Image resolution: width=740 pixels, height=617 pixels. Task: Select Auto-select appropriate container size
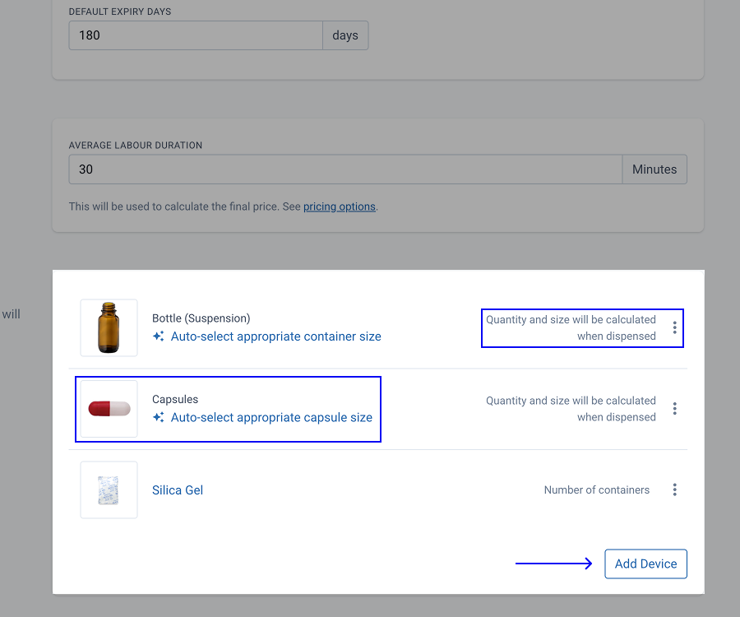[276, 336]
